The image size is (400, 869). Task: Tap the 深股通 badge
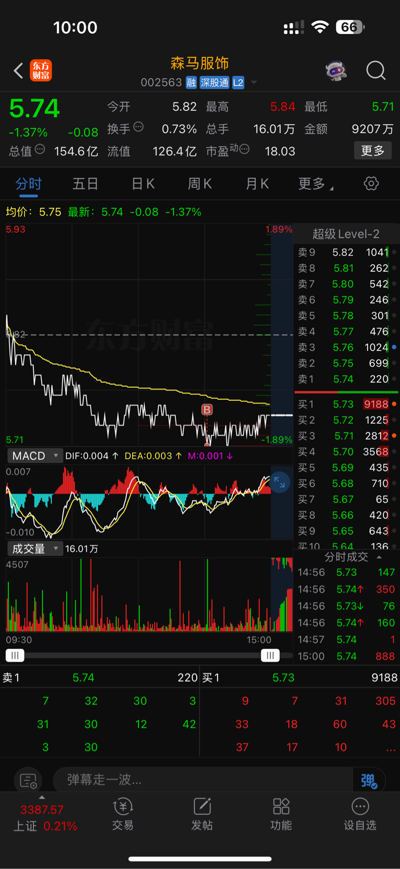[215, 82]
